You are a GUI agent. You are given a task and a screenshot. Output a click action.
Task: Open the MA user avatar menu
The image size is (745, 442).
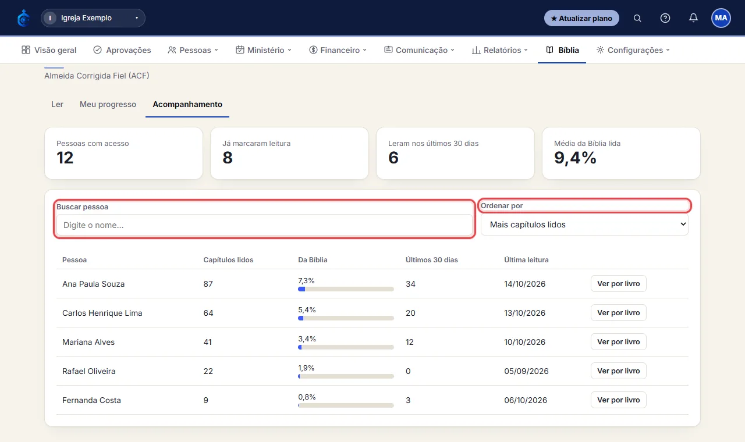[721, 18]
